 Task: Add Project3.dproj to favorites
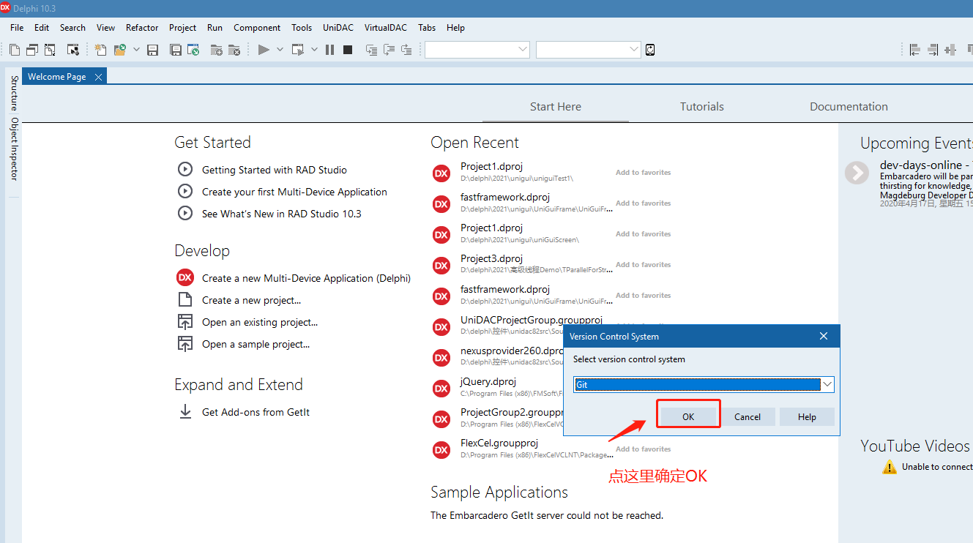[x=643, y=265]
